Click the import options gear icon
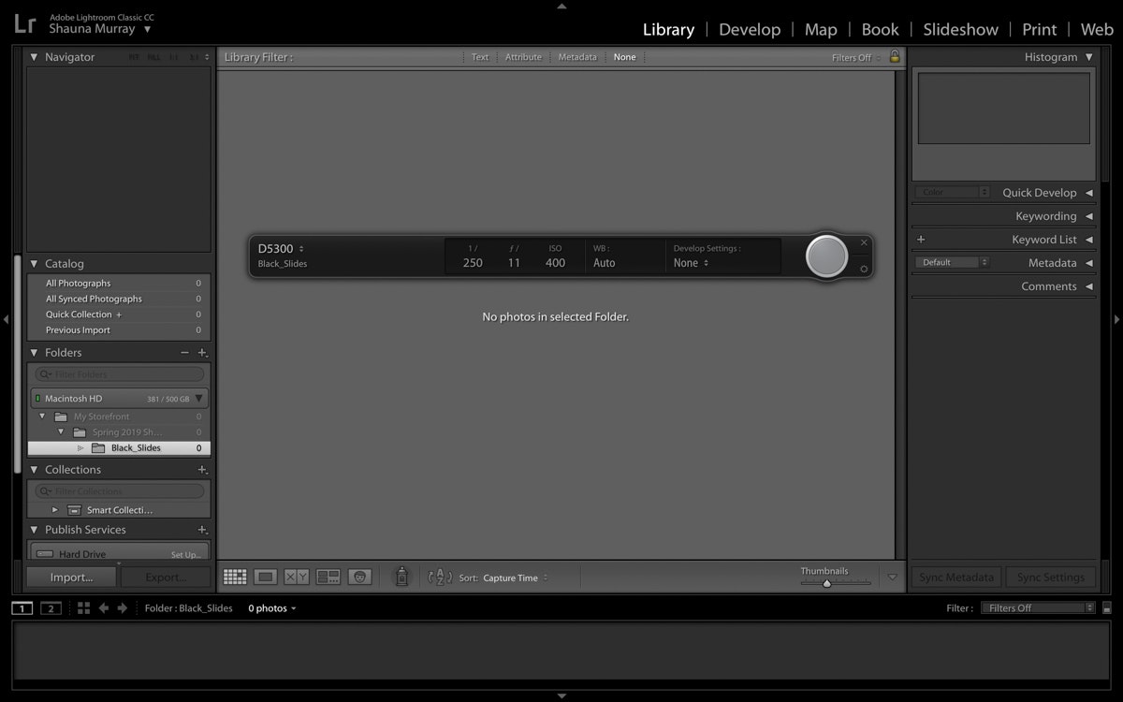This screenshot has width=1123, height=702. [x=863, y=269]
